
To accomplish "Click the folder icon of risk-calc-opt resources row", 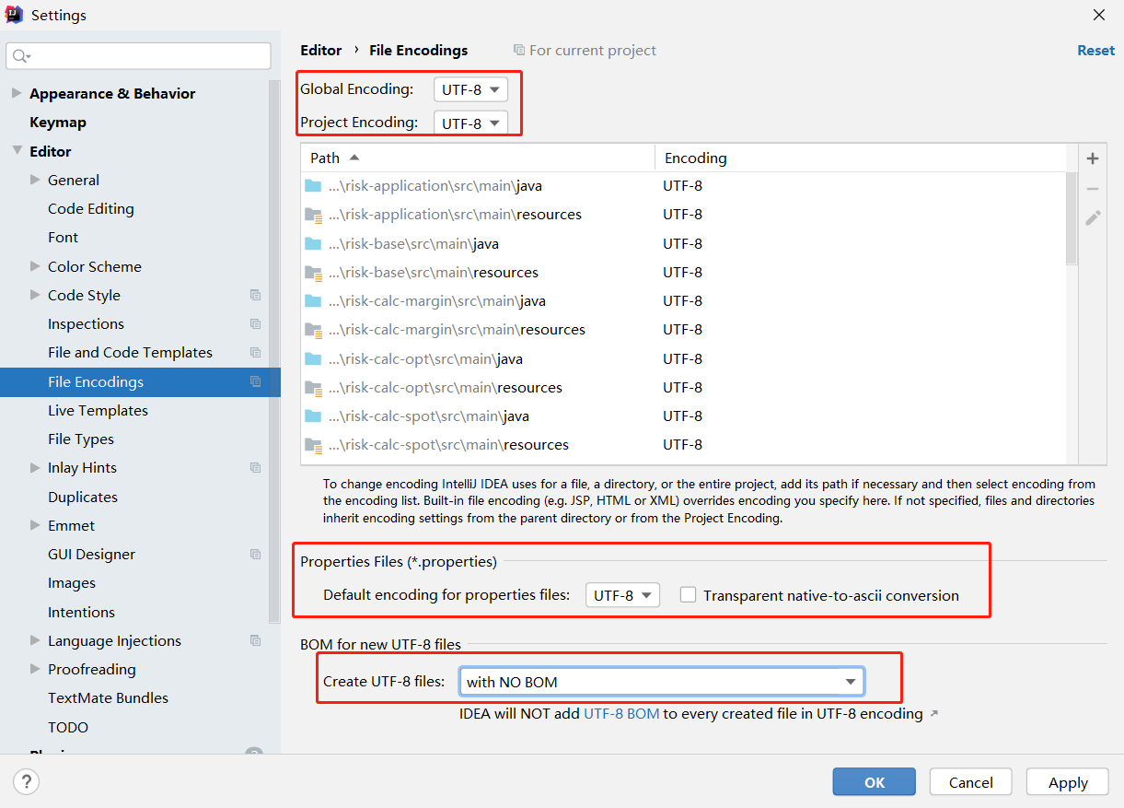I will (313, 388).
